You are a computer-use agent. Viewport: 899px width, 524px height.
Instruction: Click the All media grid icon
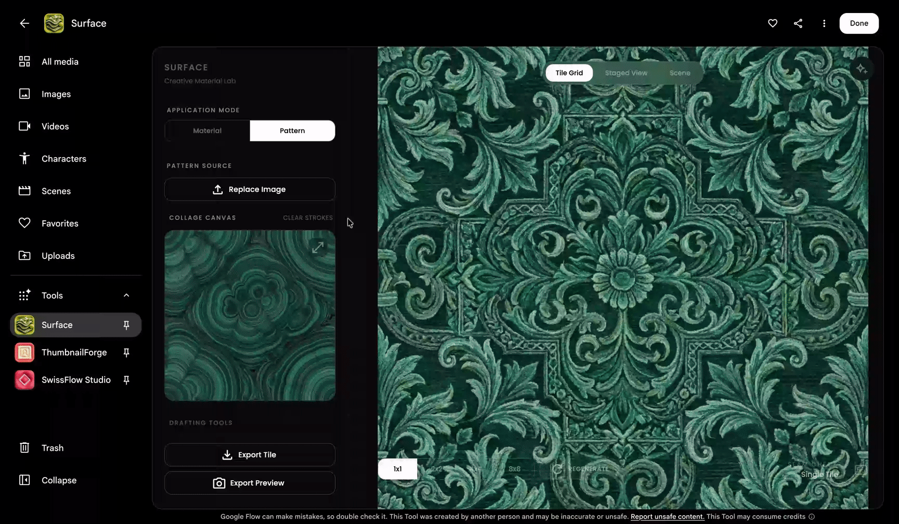pyautogui.click(x=24, y=61)
